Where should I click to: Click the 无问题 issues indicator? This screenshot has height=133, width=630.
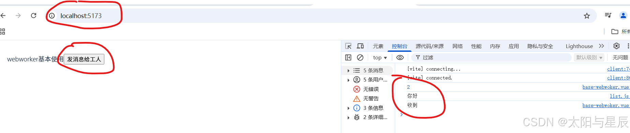[620, 58]
